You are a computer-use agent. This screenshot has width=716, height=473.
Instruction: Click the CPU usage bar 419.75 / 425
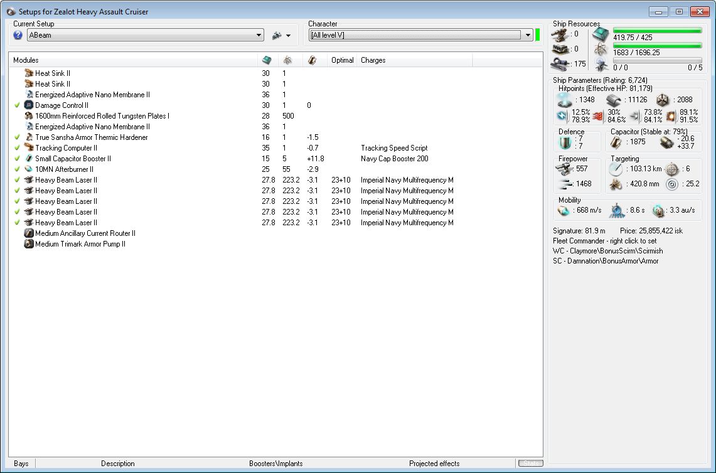658,31
